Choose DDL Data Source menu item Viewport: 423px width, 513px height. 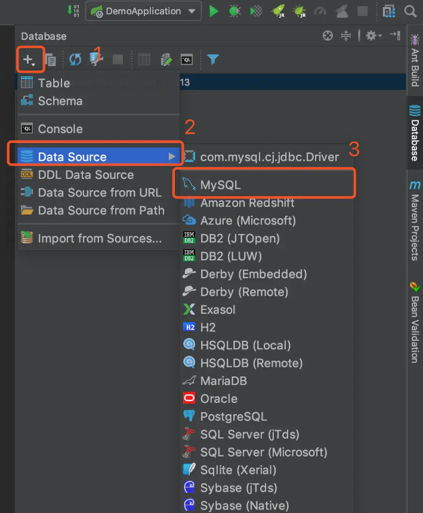pos(98,175)
